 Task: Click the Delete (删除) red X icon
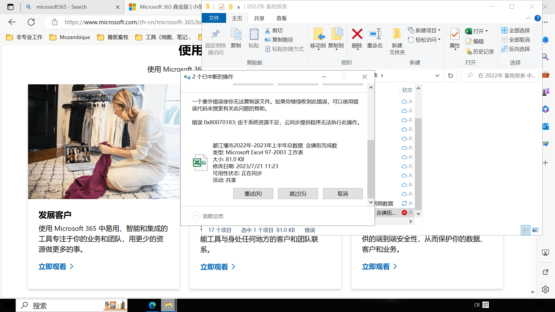[x=357, y=34]
